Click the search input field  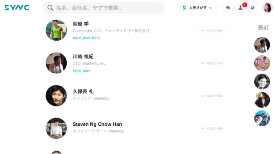[x=104, y=8]
